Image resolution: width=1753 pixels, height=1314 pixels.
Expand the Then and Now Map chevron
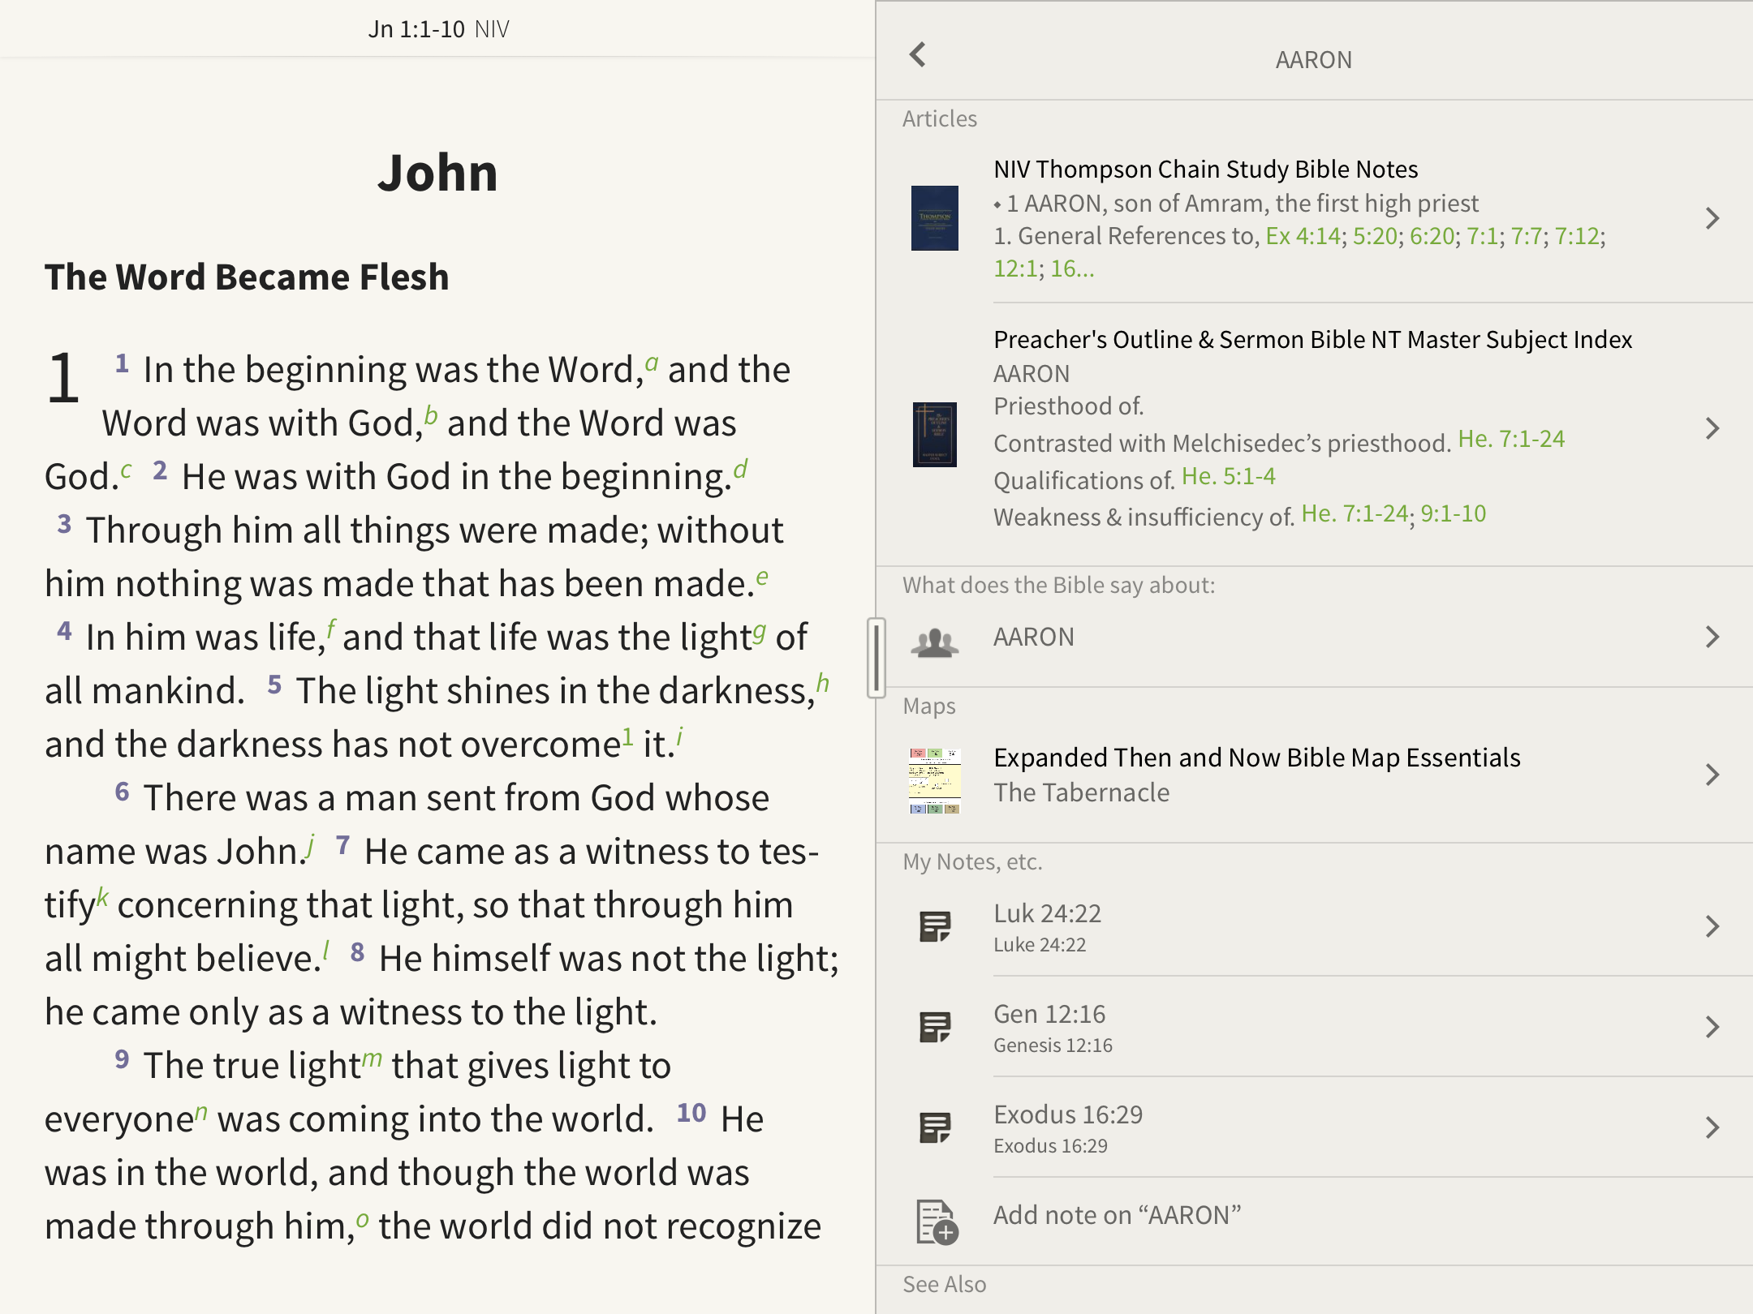point(1712,775)
